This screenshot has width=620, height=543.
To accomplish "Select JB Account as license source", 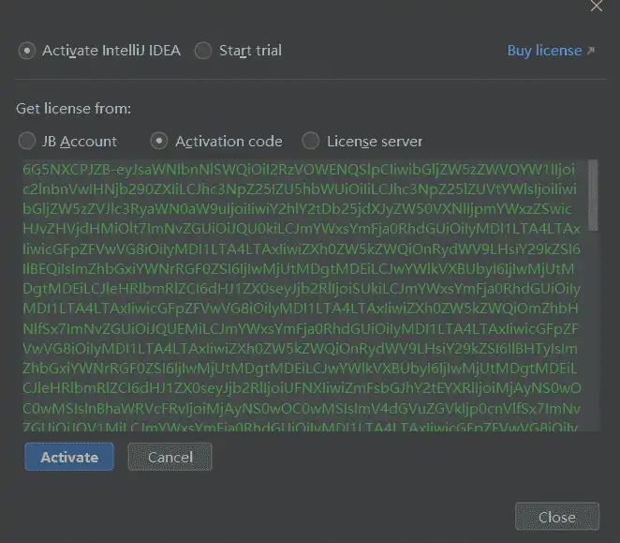I will click(x=27, y=141).
